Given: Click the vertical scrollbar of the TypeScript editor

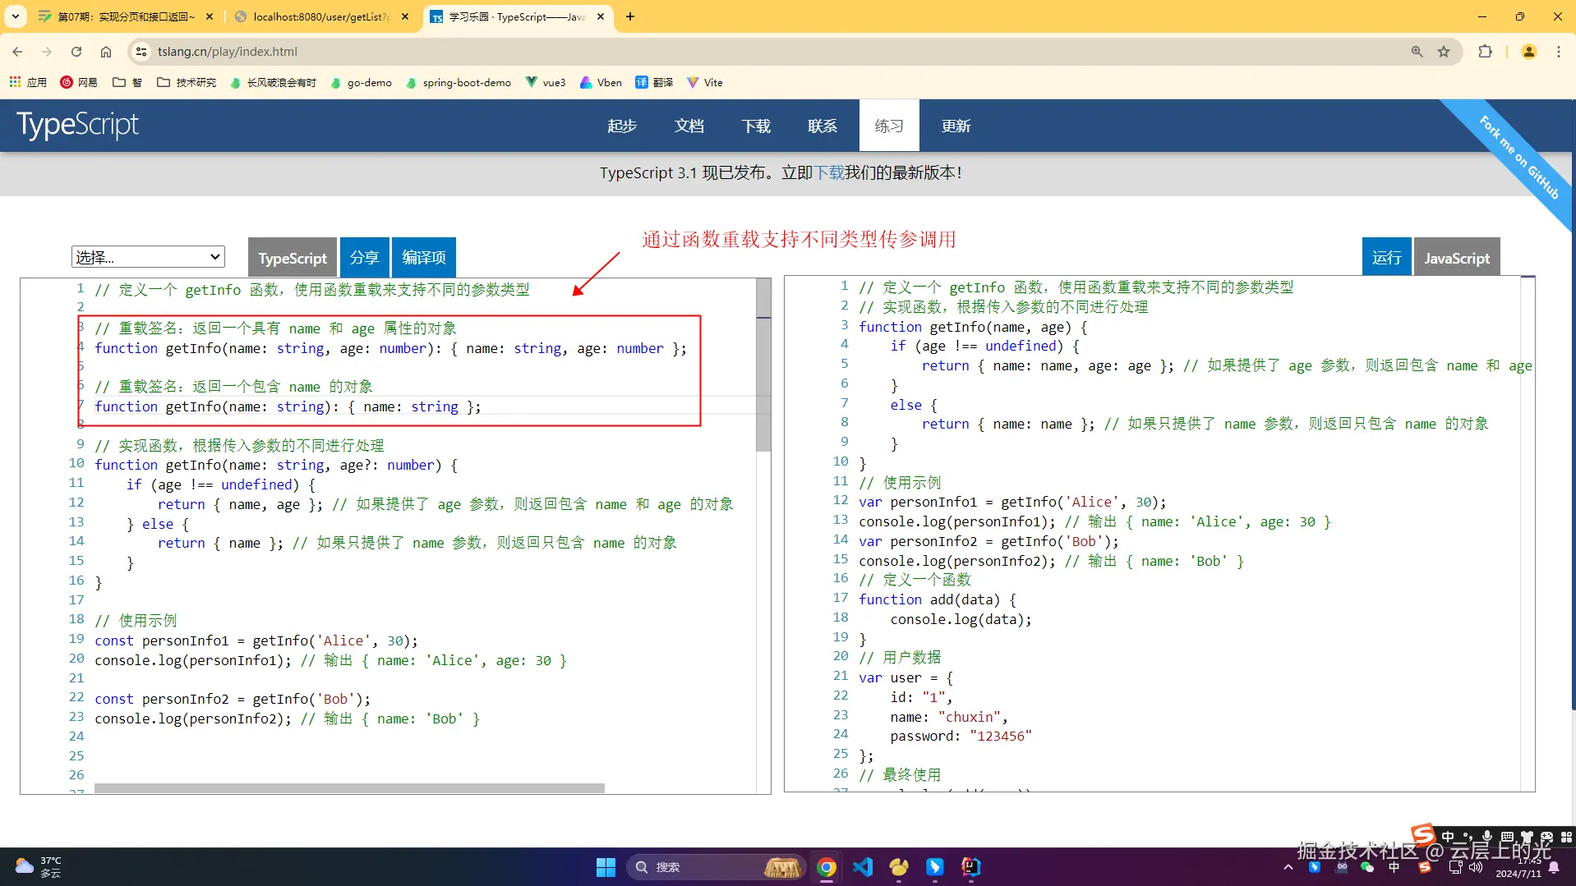Looking at the screenshot, I should click(x=763, y=365).
